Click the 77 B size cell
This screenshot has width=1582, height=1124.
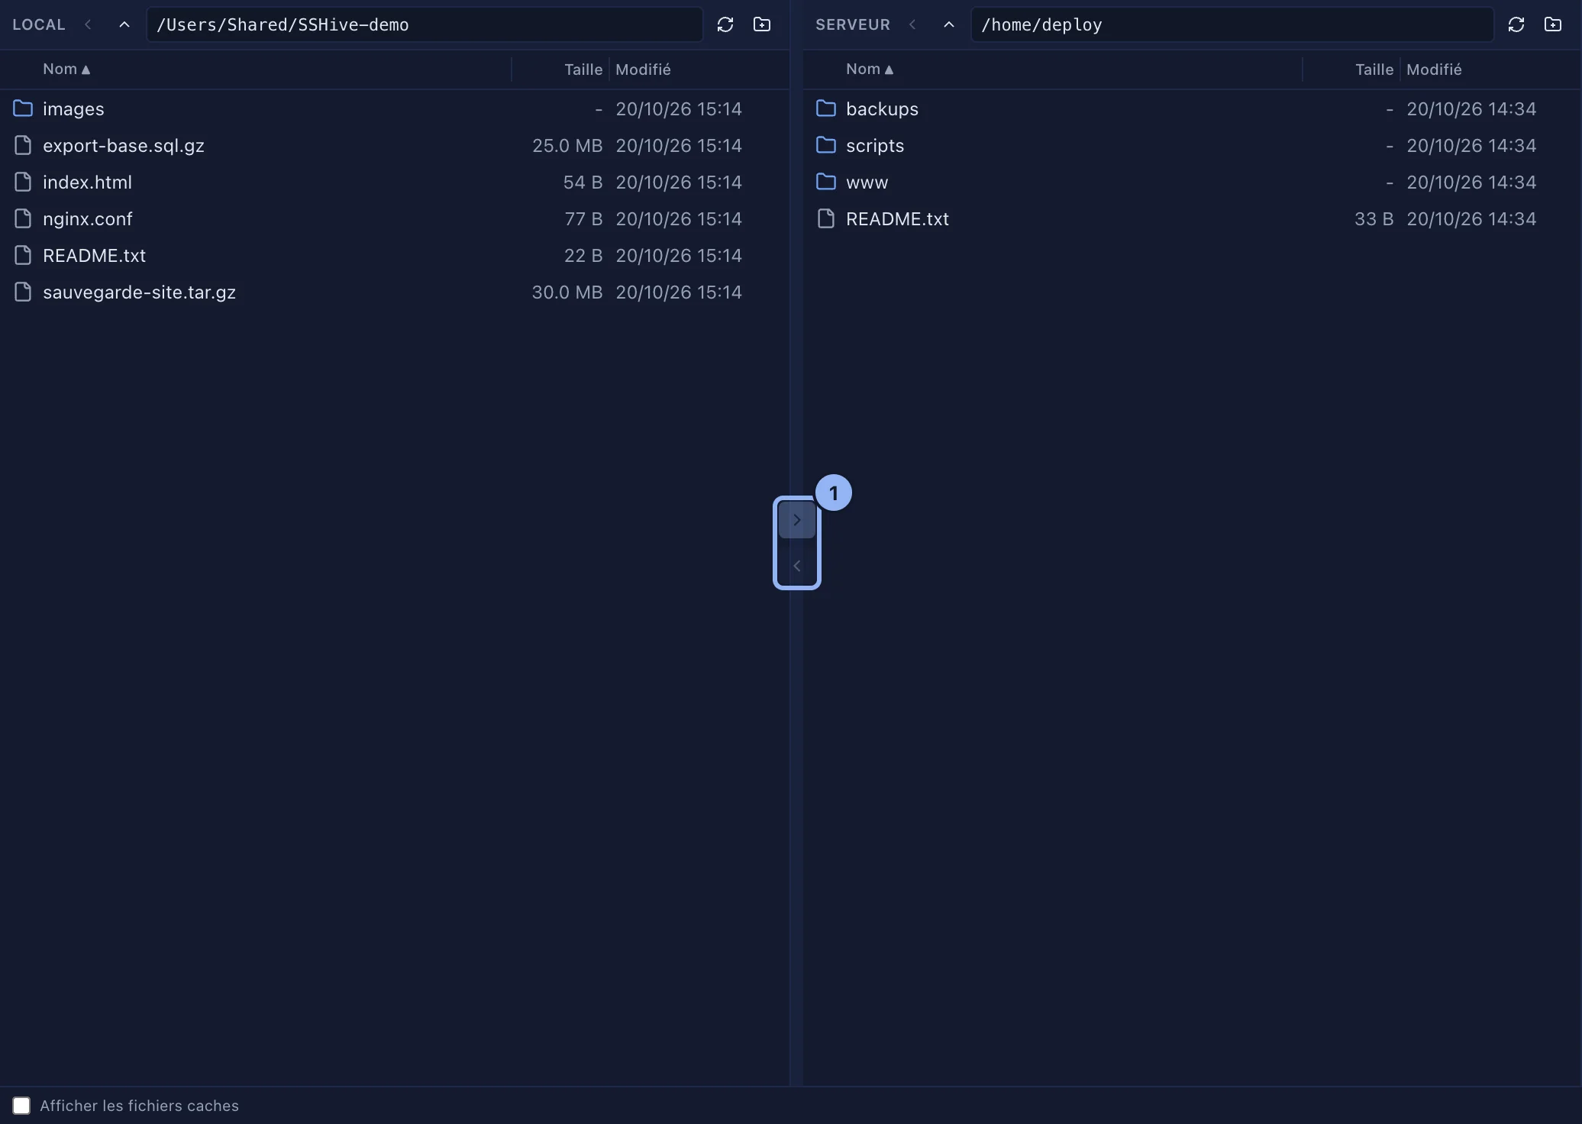click(583, 219)
